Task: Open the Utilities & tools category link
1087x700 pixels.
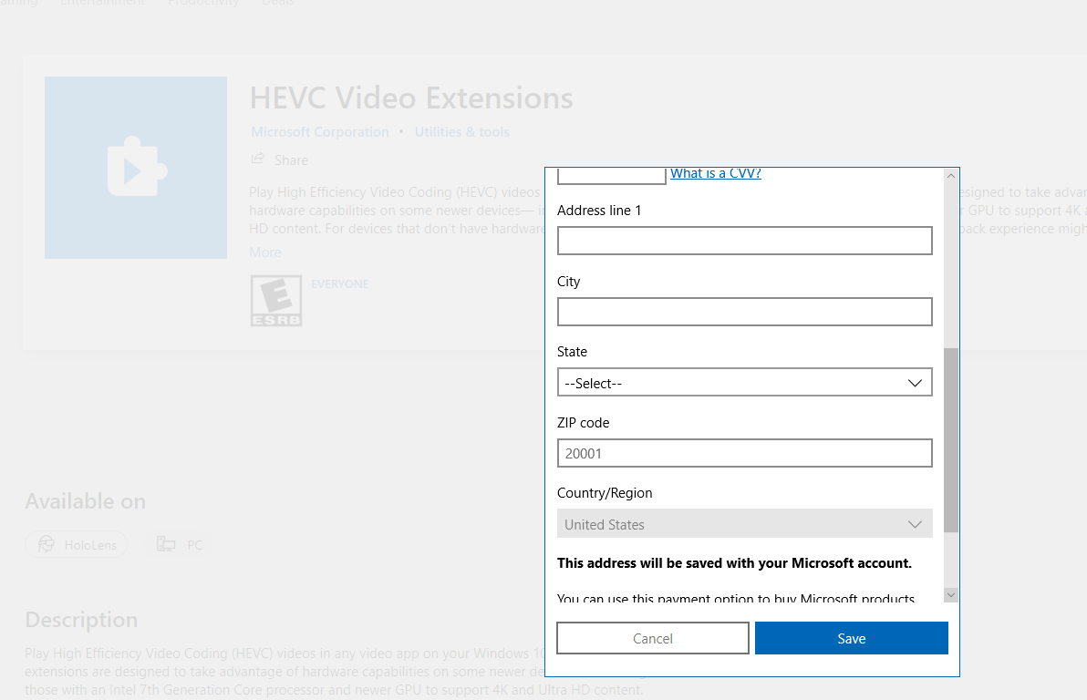Action: 461,131
